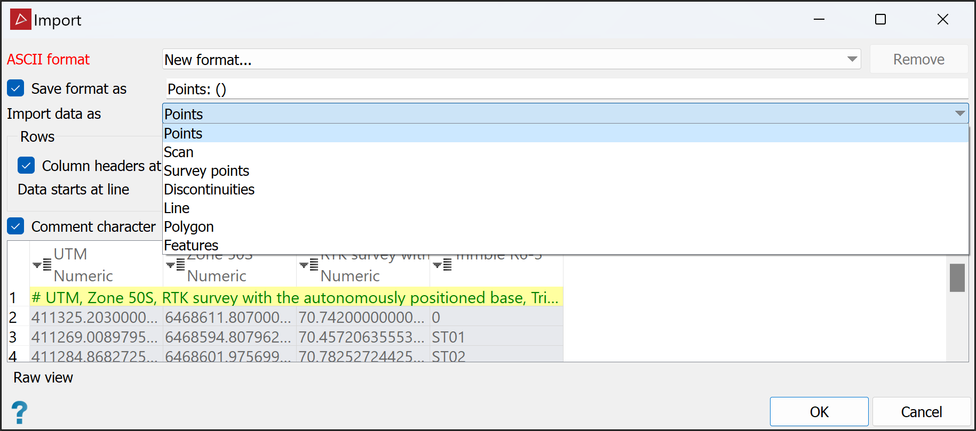Disable the Comment character checkbox

tap(15, 226)
